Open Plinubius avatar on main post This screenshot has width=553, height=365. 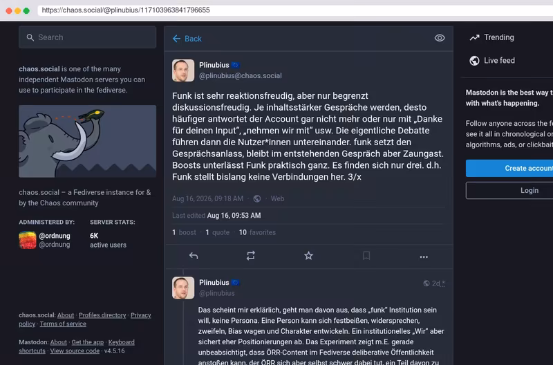click(183, 71)
